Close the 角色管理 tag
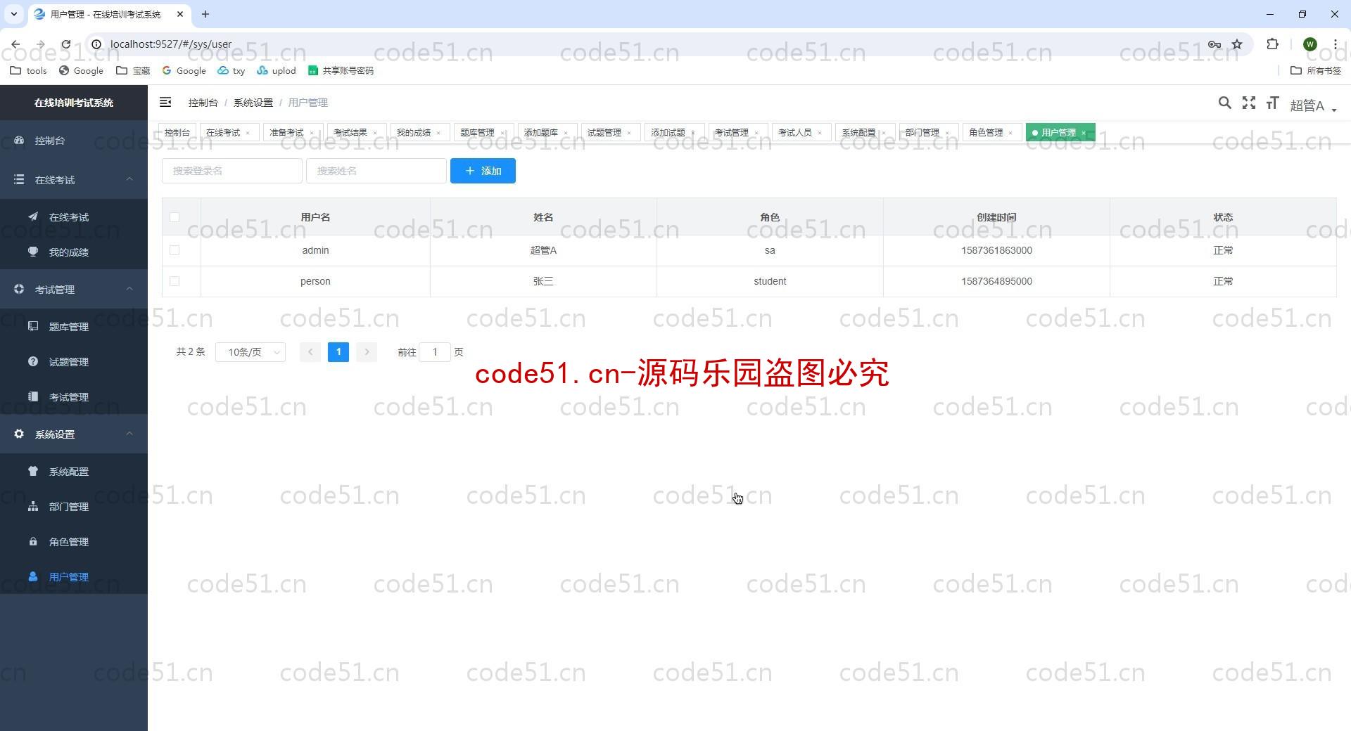Image resolution: width=1351 pixels, height=731 pixels. click(1010, 133)
